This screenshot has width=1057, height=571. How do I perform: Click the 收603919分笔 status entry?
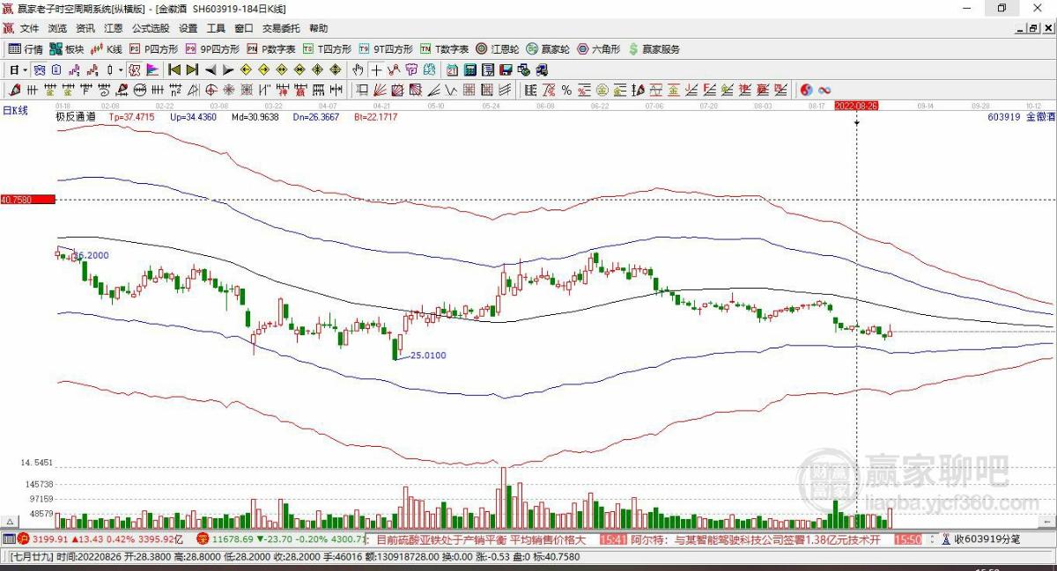tap(987, 539)
